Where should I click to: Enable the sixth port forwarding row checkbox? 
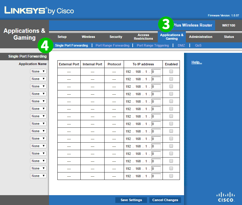click(x=171, y=109)
